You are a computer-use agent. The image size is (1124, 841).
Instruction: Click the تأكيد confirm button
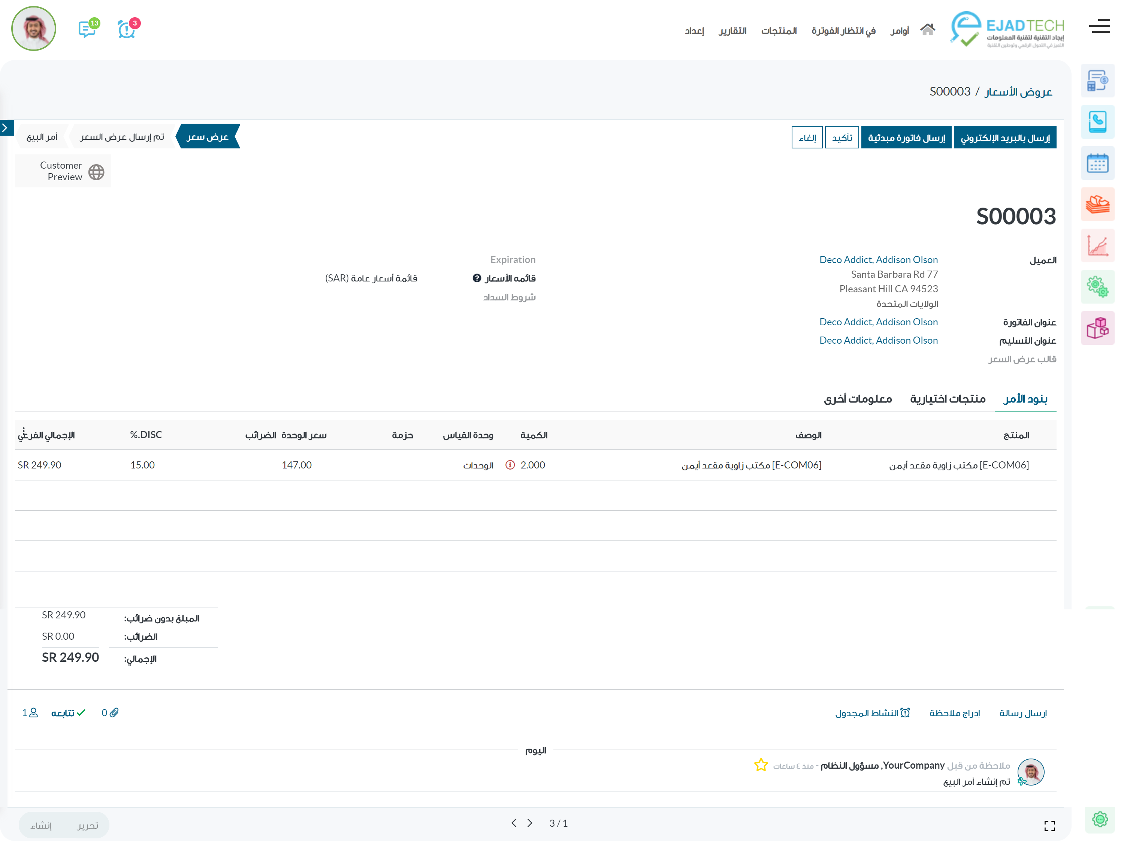842,138
